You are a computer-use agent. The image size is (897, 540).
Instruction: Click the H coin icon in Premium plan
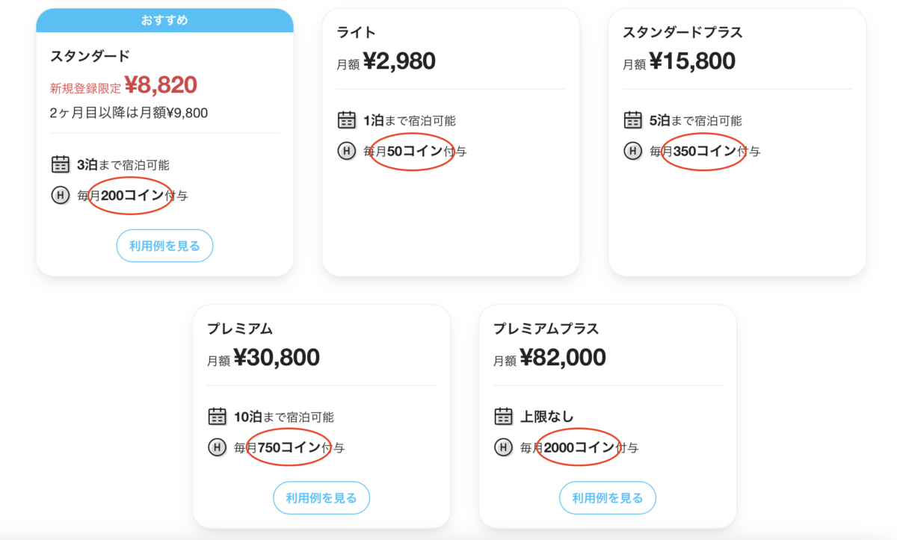coord(217,448)
